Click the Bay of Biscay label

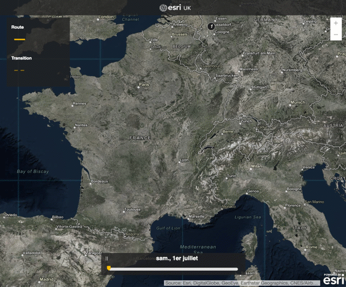click(x=33, y=171)
